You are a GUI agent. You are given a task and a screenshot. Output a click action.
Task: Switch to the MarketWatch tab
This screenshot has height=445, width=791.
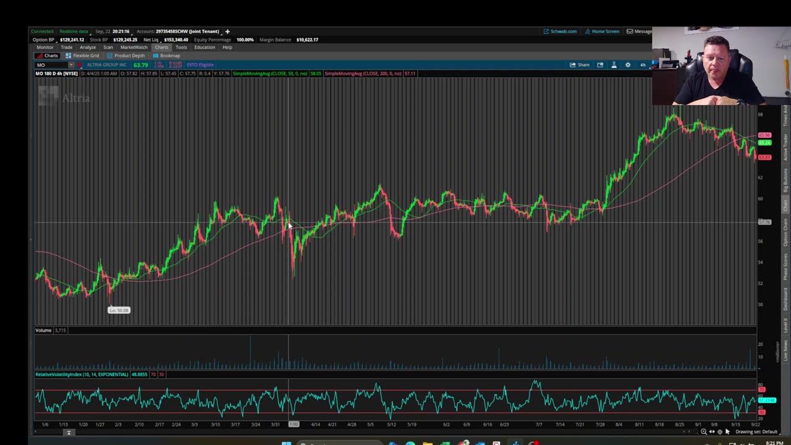click(x=133, y=48)
